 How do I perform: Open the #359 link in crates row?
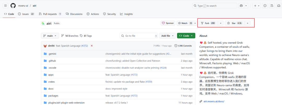[149, 82]
